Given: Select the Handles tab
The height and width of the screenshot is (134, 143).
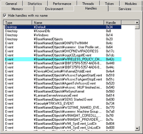Looking at the screenshot, I should pos(91,8).
